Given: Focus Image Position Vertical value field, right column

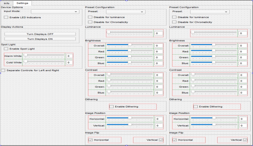Looking at the screenshot, I should [243, 126].
